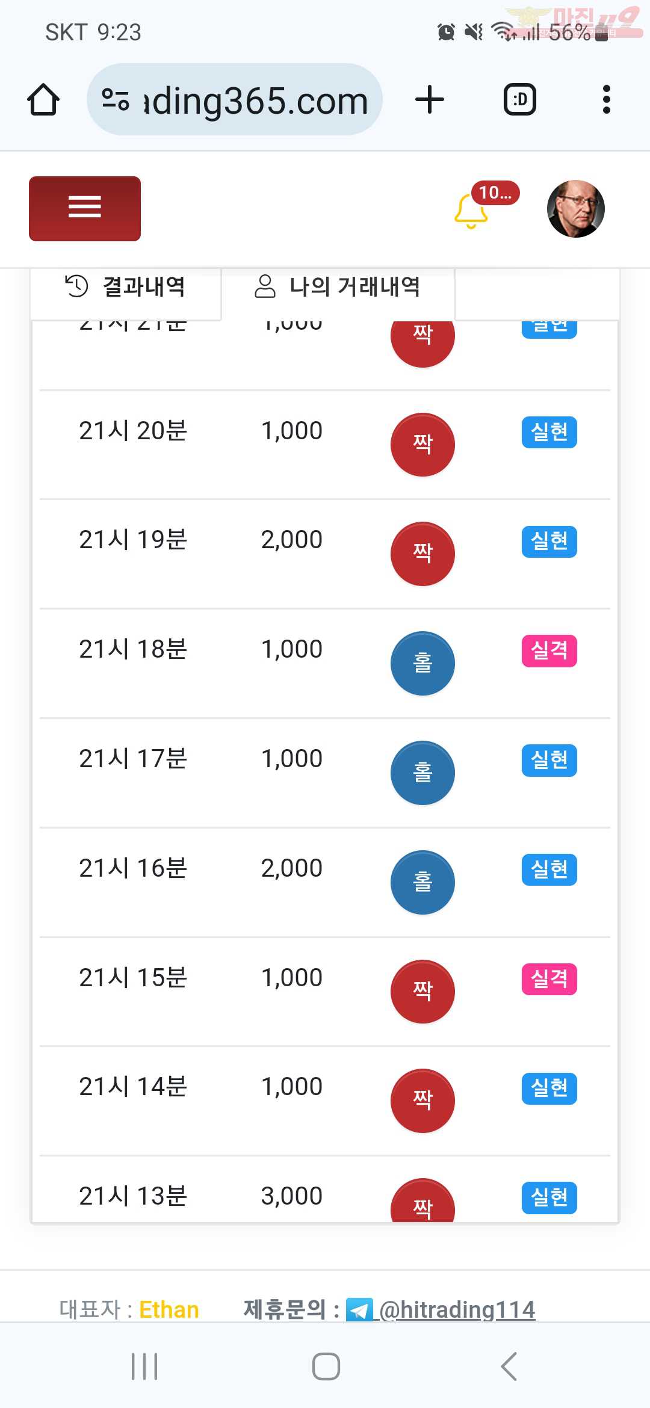This screenshot has width=650, height=1408.
Task: Open the user profile avatar
Action: coord(576,209)
